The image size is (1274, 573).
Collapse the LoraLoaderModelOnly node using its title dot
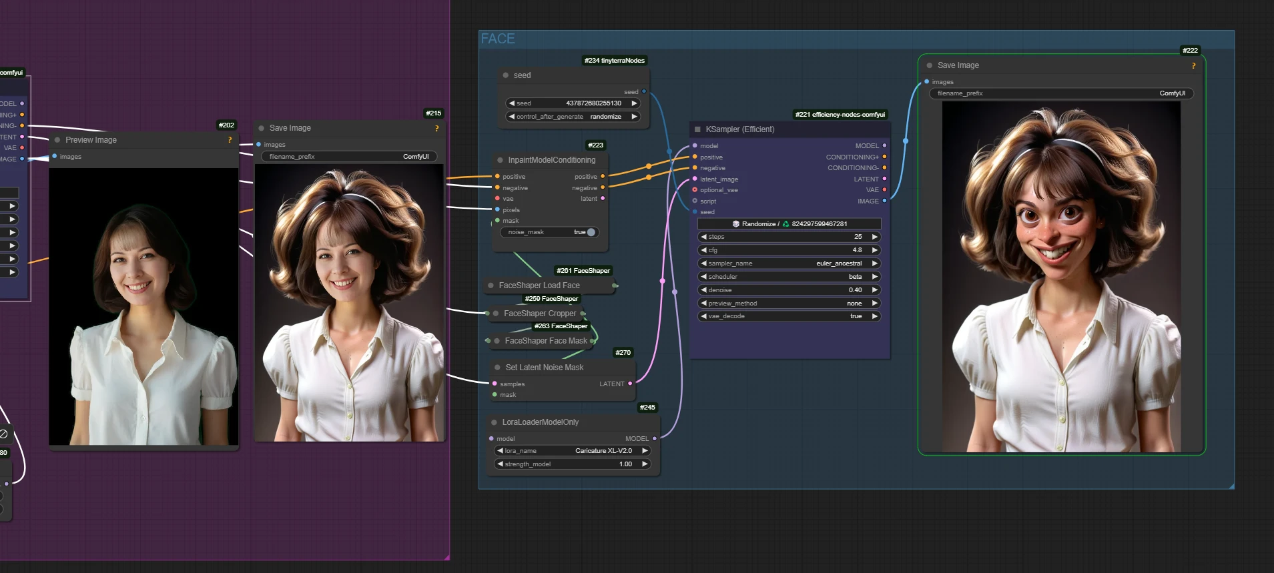[x=495, y=422]
